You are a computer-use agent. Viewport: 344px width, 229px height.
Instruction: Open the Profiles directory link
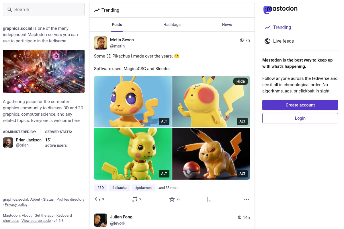pyautogui.click(x=71, y=200)
